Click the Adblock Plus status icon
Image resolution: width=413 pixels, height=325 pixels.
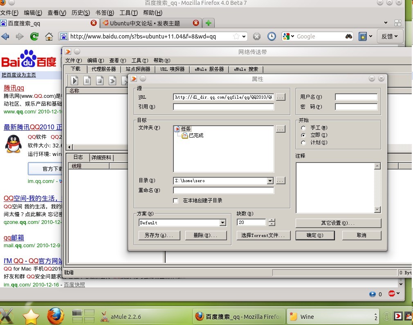tap(391, 293)
